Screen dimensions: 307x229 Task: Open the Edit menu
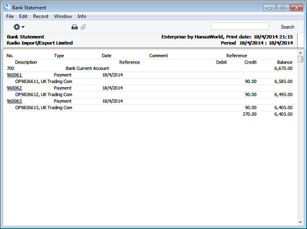pyautogui.click(x=23, y=16)
